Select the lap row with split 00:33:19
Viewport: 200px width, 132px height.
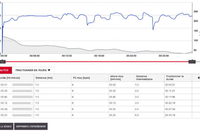[x=97, y=115]
